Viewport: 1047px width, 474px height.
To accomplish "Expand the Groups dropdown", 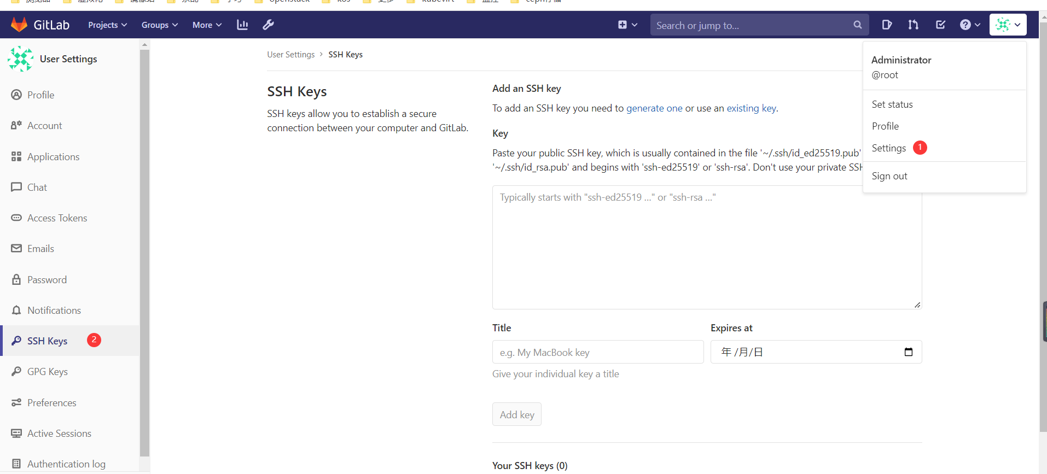I will pos(159,25).
